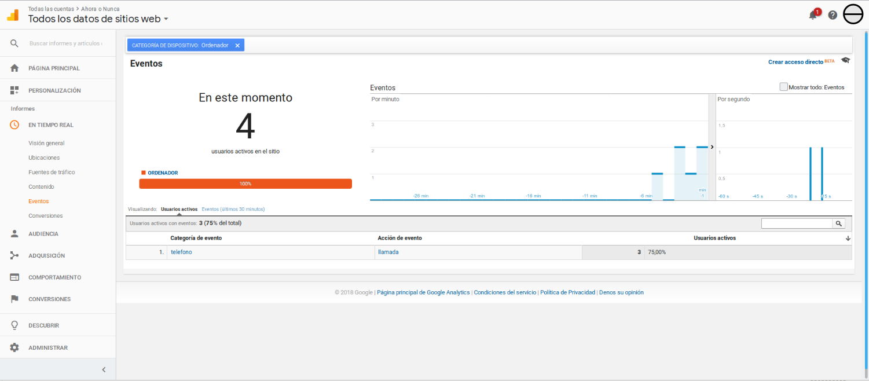869x381 pixels.
Task: Remove the Ordenador device category filter
Action: [237, 45]
